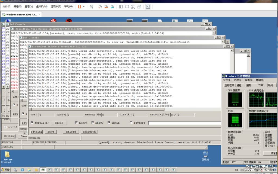Open the 虚拟机(M) menu

click(x=42, y=7)
